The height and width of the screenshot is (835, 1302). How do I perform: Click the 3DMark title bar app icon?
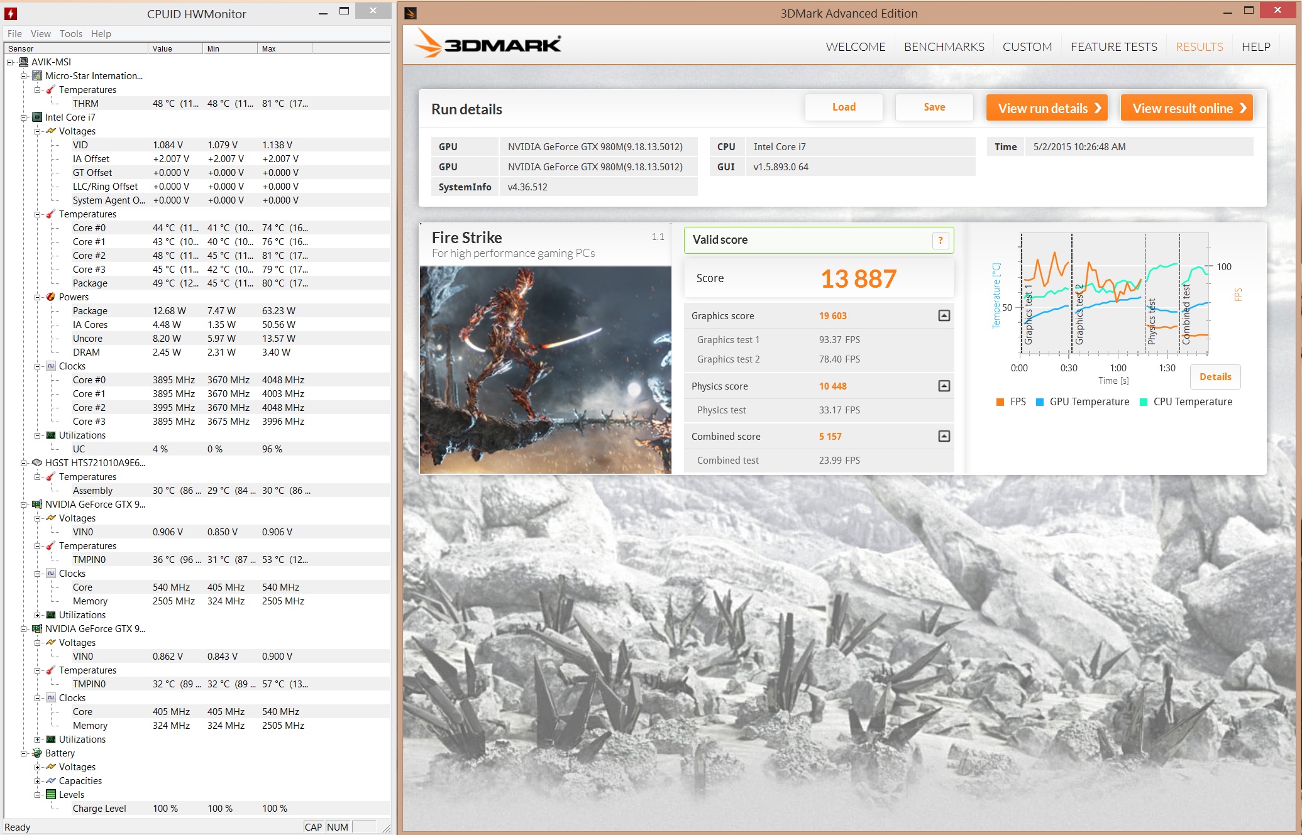coord(411,13)
